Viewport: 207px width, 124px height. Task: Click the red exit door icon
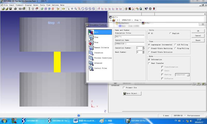tap(154, 9)
